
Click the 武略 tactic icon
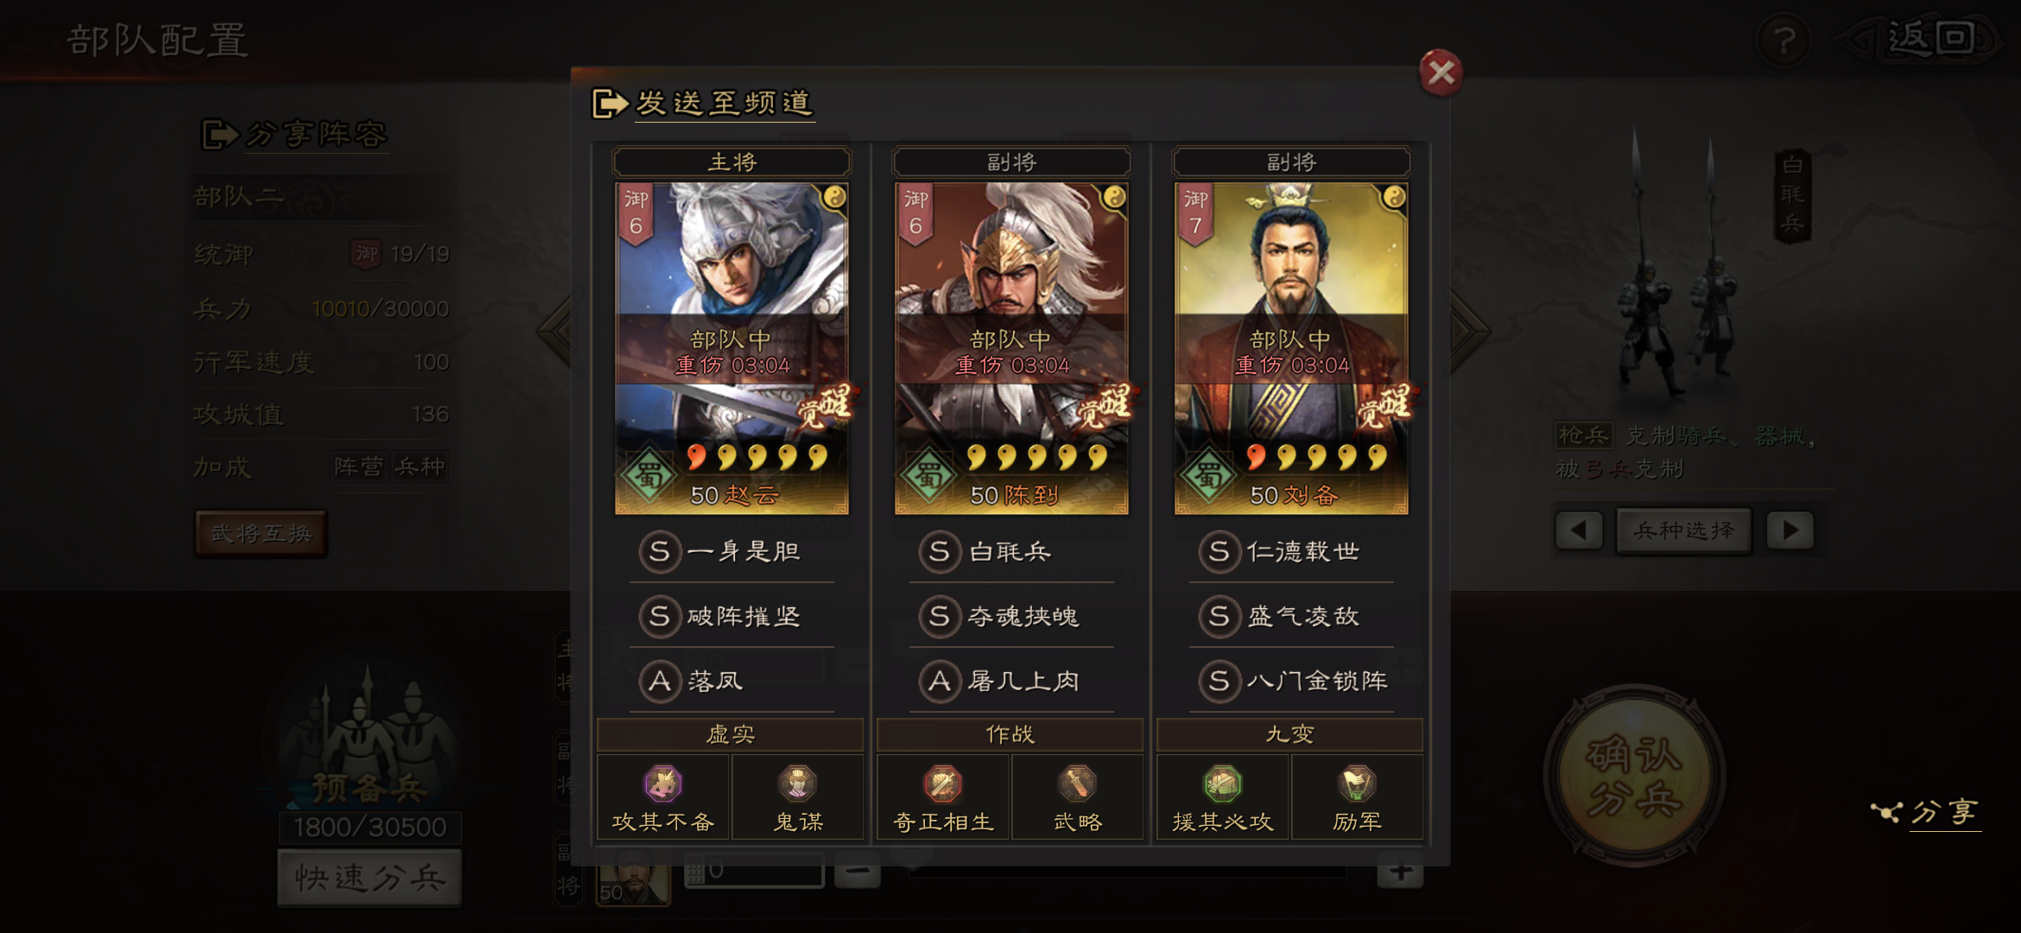pyautogui.click(x=1077, y=784)
